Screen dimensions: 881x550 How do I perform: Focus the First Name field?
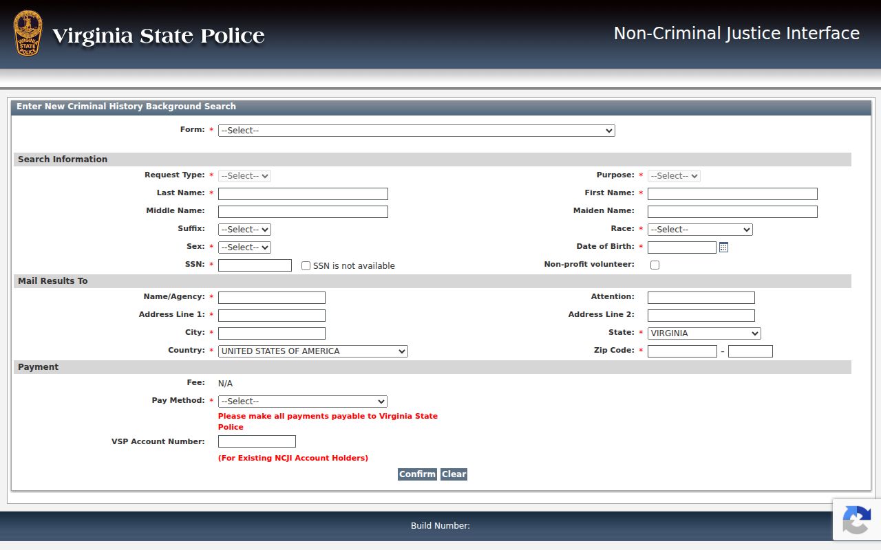(x=732, y=194)
